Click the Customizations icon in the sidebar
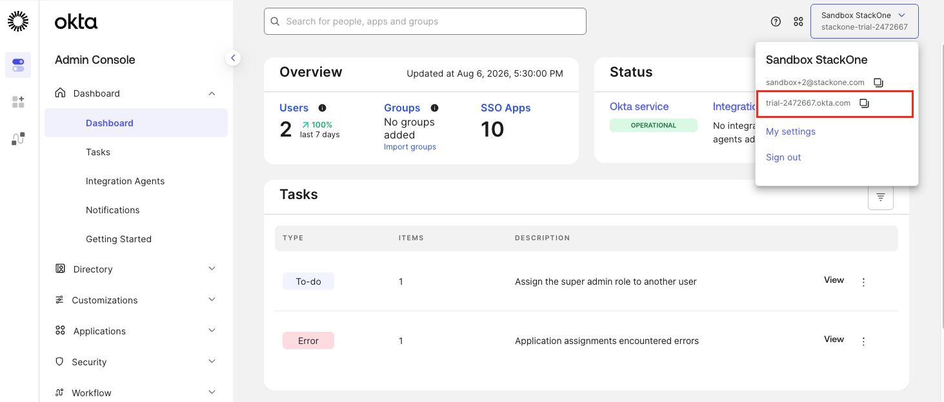The width and height of the screenshot is (944, 402). tap(60, 300)
